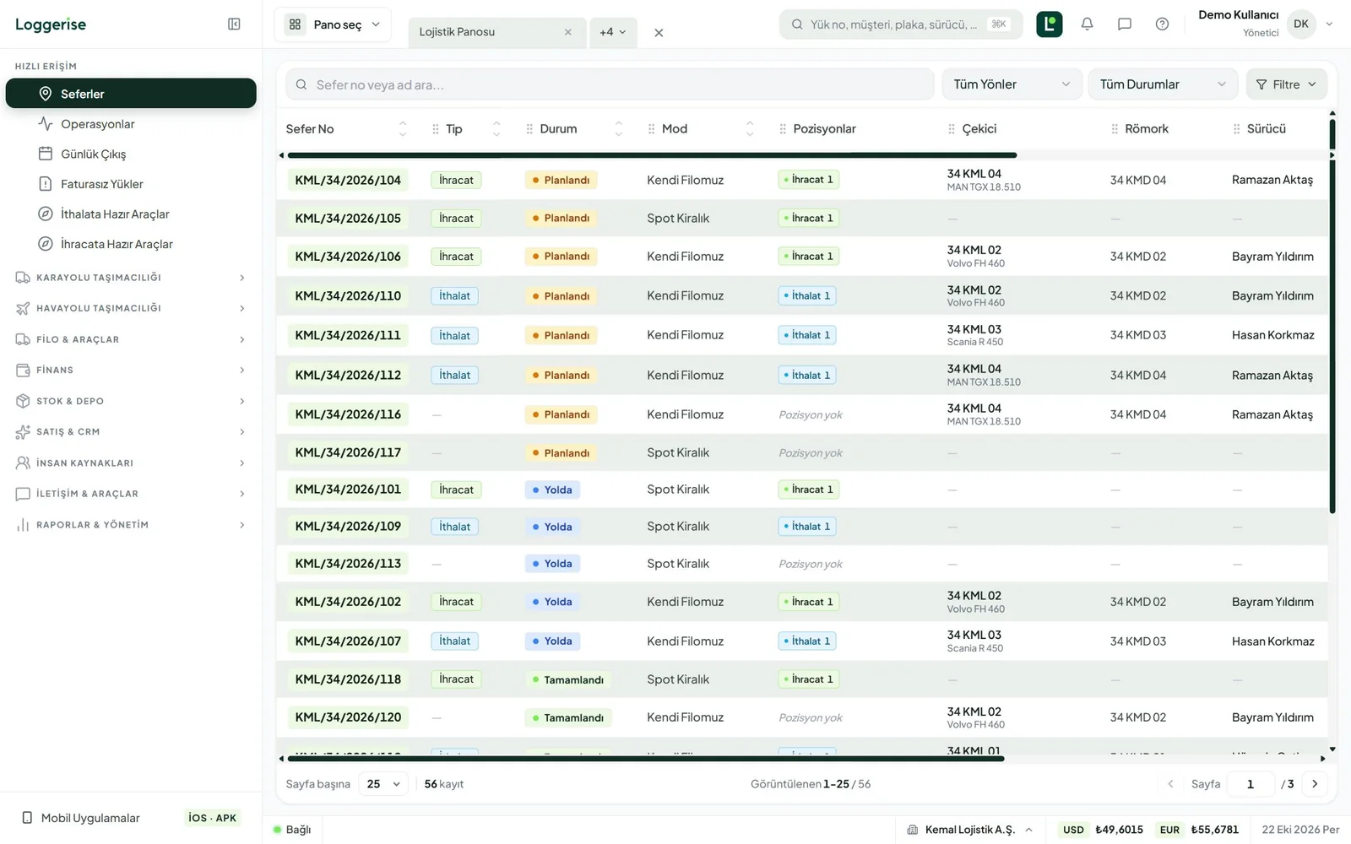Click the Faturasız Yükler document icon
The width and height of the screenshot is (1351, 844).
[x=46, y=184]
